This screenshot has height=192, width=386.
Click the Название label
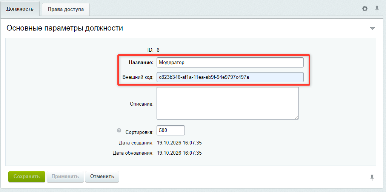tap(141, 63)
